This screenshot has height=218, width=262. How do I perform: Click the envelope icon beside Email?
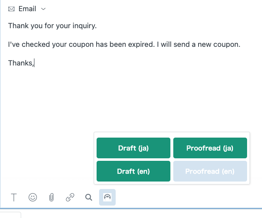[11, 9]
